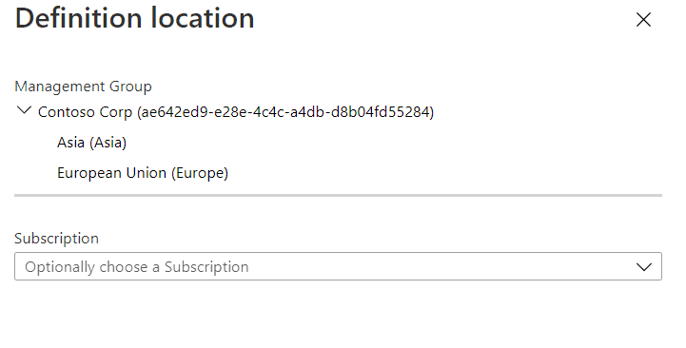Open the Subscription dropdown field
The height and width of the screenshot is (348, 686).
[x=338, y=266]
